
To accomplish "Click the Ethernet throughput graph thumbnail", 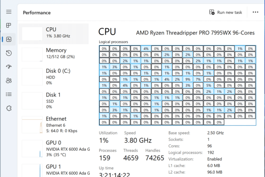I will [32, 125].
